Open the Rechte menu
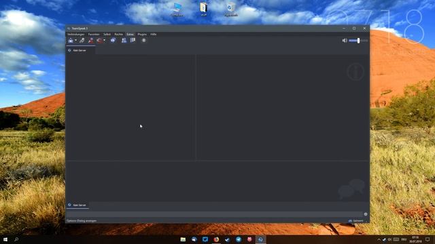Screen dimensions: 435x244 click(118, 35)
